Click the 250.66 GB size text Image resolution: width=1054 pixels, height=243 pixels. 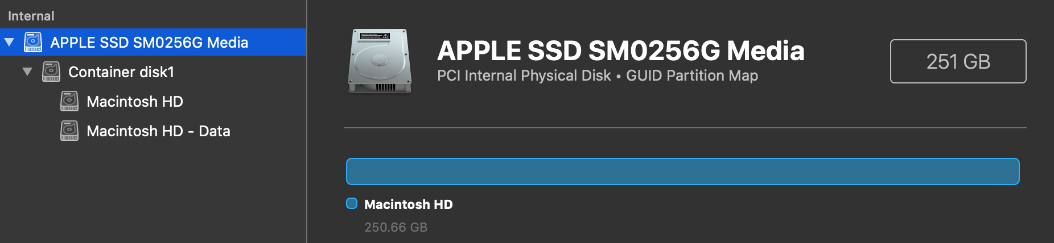click(396, 227)
